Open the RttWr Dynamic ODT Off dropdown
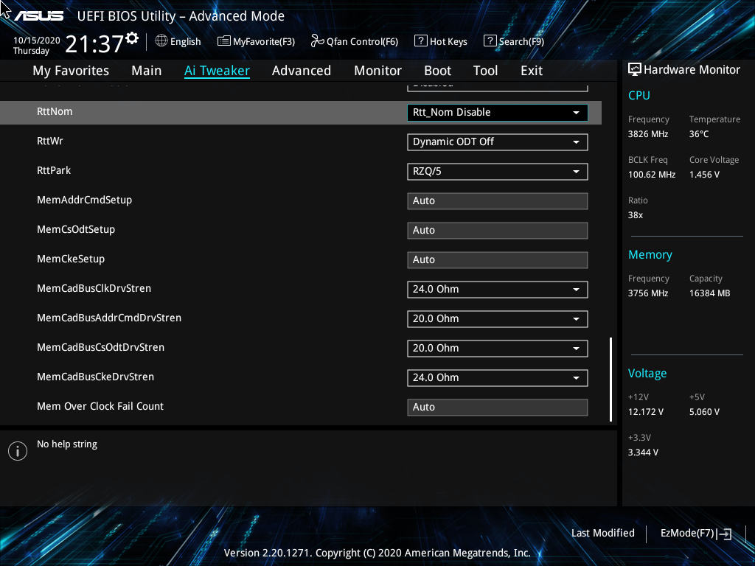755x566 pixels. click(x=498, y=142)
